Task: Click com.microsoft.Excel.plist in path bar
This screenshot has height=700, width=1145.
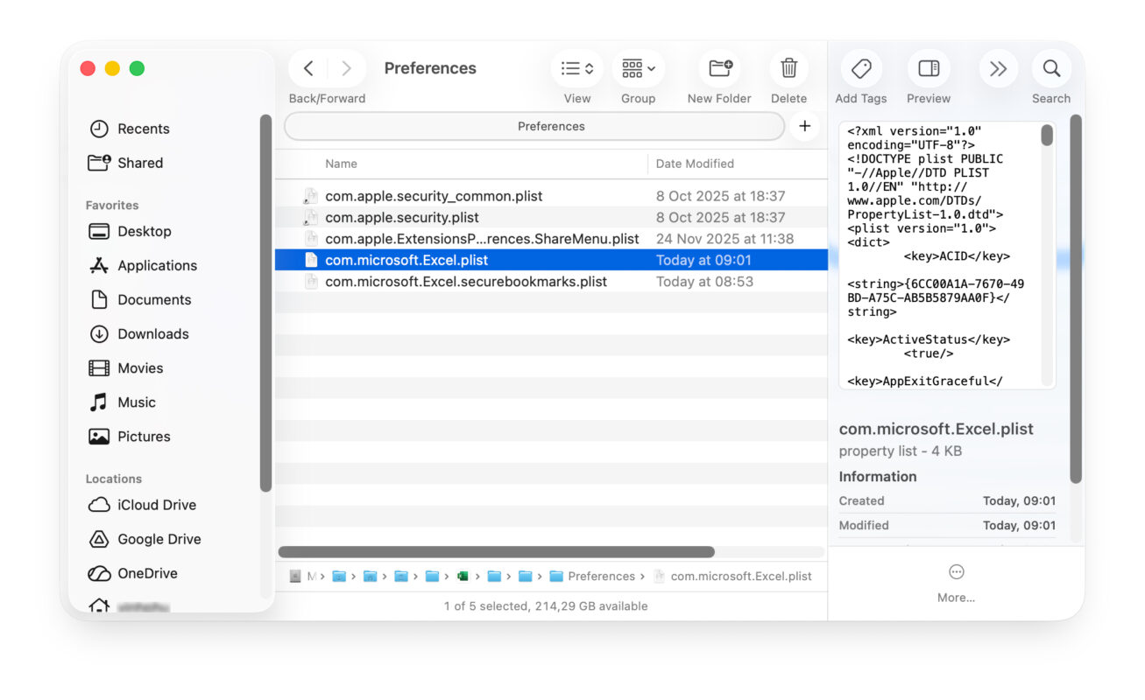Action: pyautogui.click(x=732, y=576)
